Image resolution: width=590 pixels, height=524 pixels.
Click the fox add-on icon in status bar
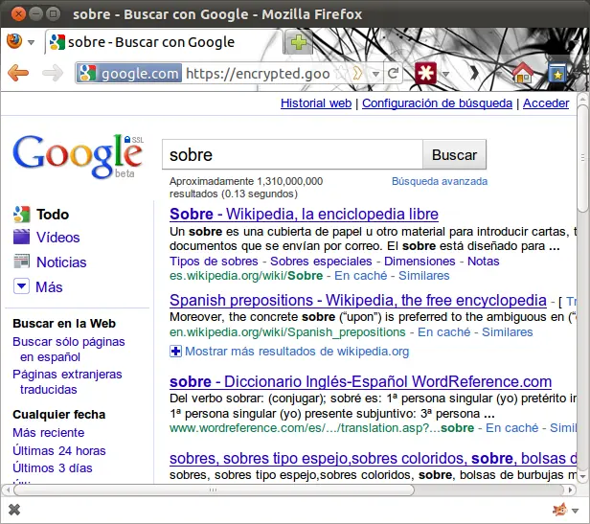[x=560, y=510]
